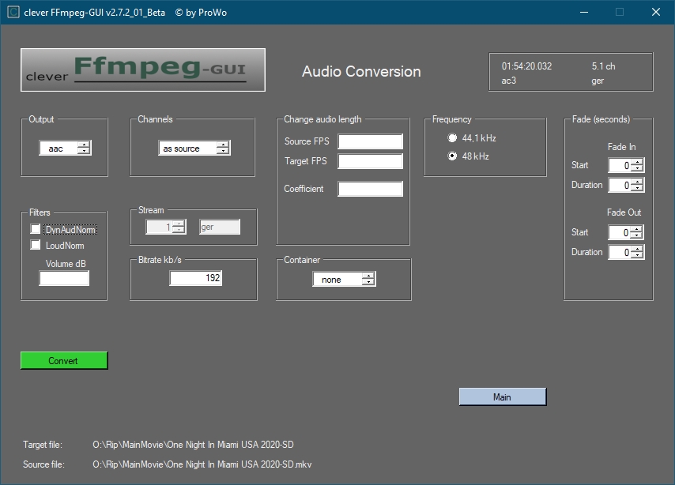
Task: Increase Fade Out Duration value
Action: pyautogui.click(x=637, y=249)
